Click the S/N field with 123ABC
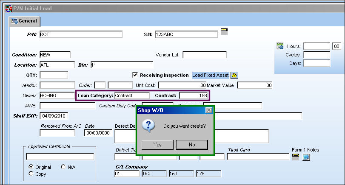 [x=186, y=34]
